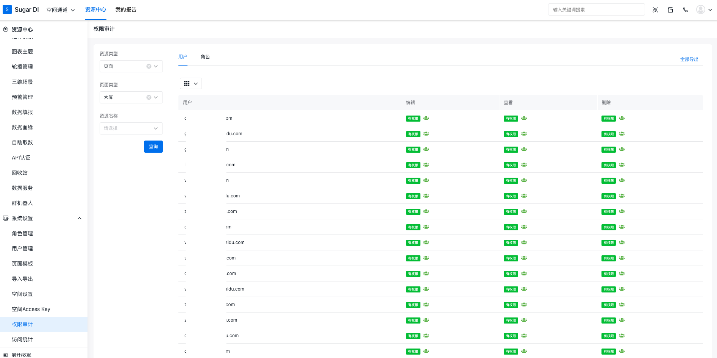View 编辑 permission users for du.com row

coord(426,134)
